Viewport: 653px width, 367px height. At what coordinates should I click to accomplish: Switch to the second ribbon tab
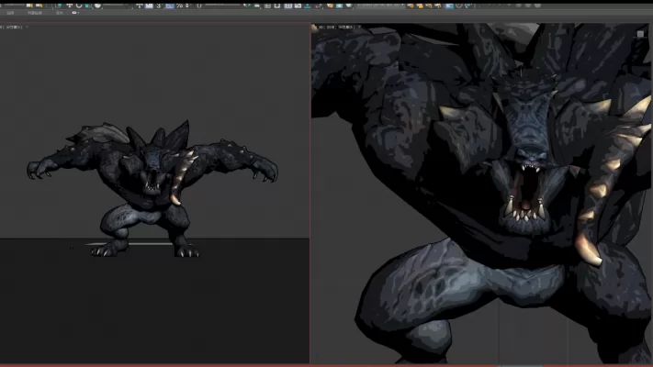(x=34, y=14)
